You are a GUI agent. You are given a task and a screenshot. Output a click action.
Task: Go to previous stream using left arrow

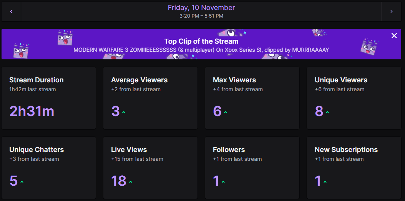(11, 11)
